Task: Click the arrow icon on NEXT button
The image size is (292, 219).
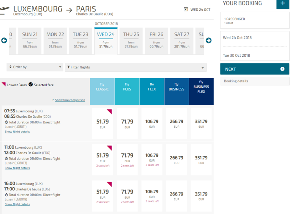Action: 282,69
